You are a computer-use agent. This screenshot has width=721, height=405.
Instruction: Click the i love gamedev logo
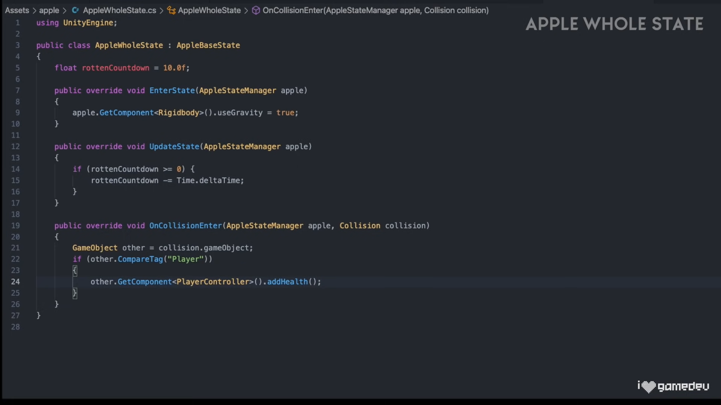pyautogui.click(x=673, y=386)
